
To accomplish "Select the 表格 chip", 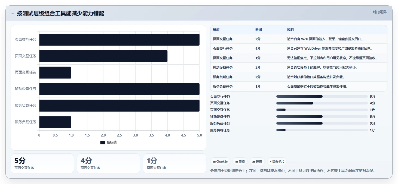I will click(240, 161).
